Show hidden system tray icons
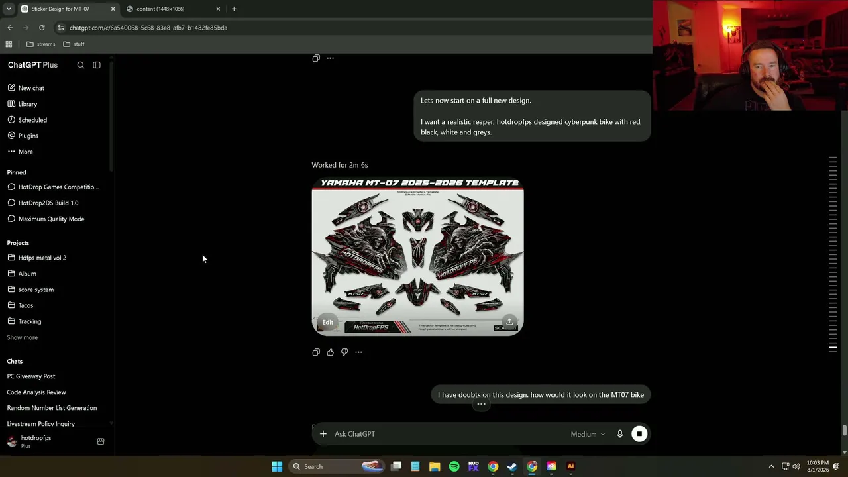848x477 pixels. pos(771,466)
